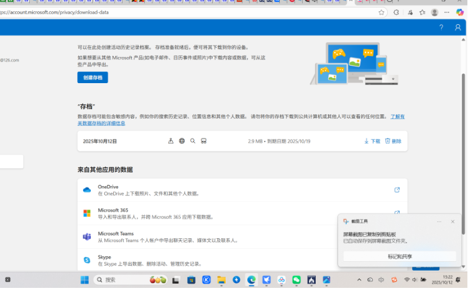Click the Skype logo
The width and height of the screenshot is (468, 291).
pyautogui.click(x=87, y=260)
